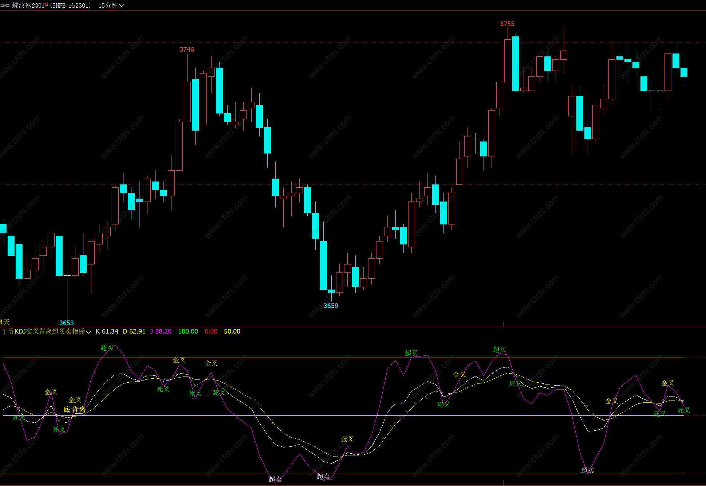Click the green 100.00 level value
Screen dimensions: 706x486
pyautogui.click(x=188, y=331)
